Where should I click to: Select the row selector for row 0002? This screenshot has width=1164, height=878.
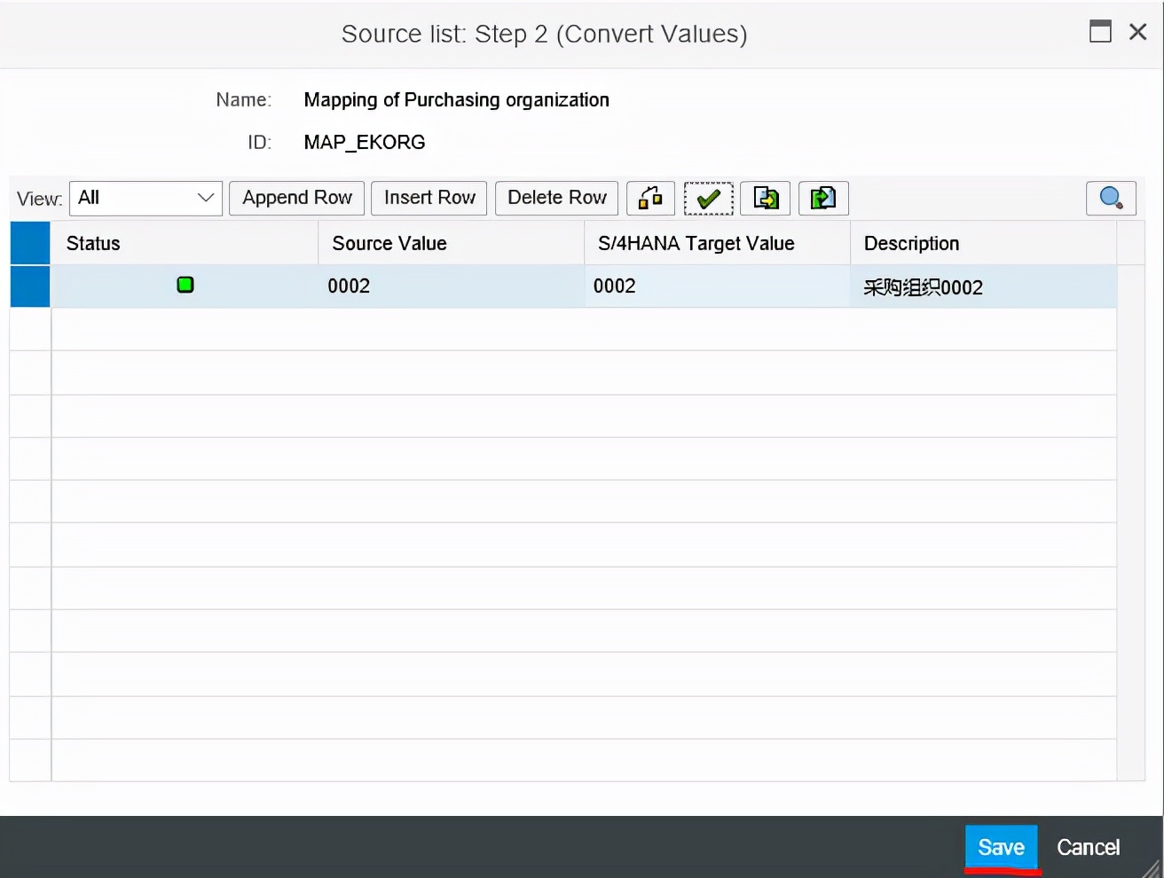click(x=30, y=286)
